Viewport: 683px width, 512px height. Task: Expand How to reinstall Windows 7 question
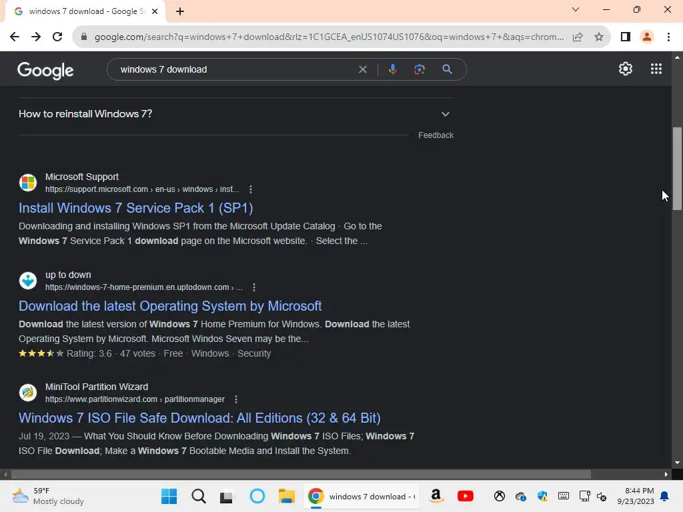[235, 114]
